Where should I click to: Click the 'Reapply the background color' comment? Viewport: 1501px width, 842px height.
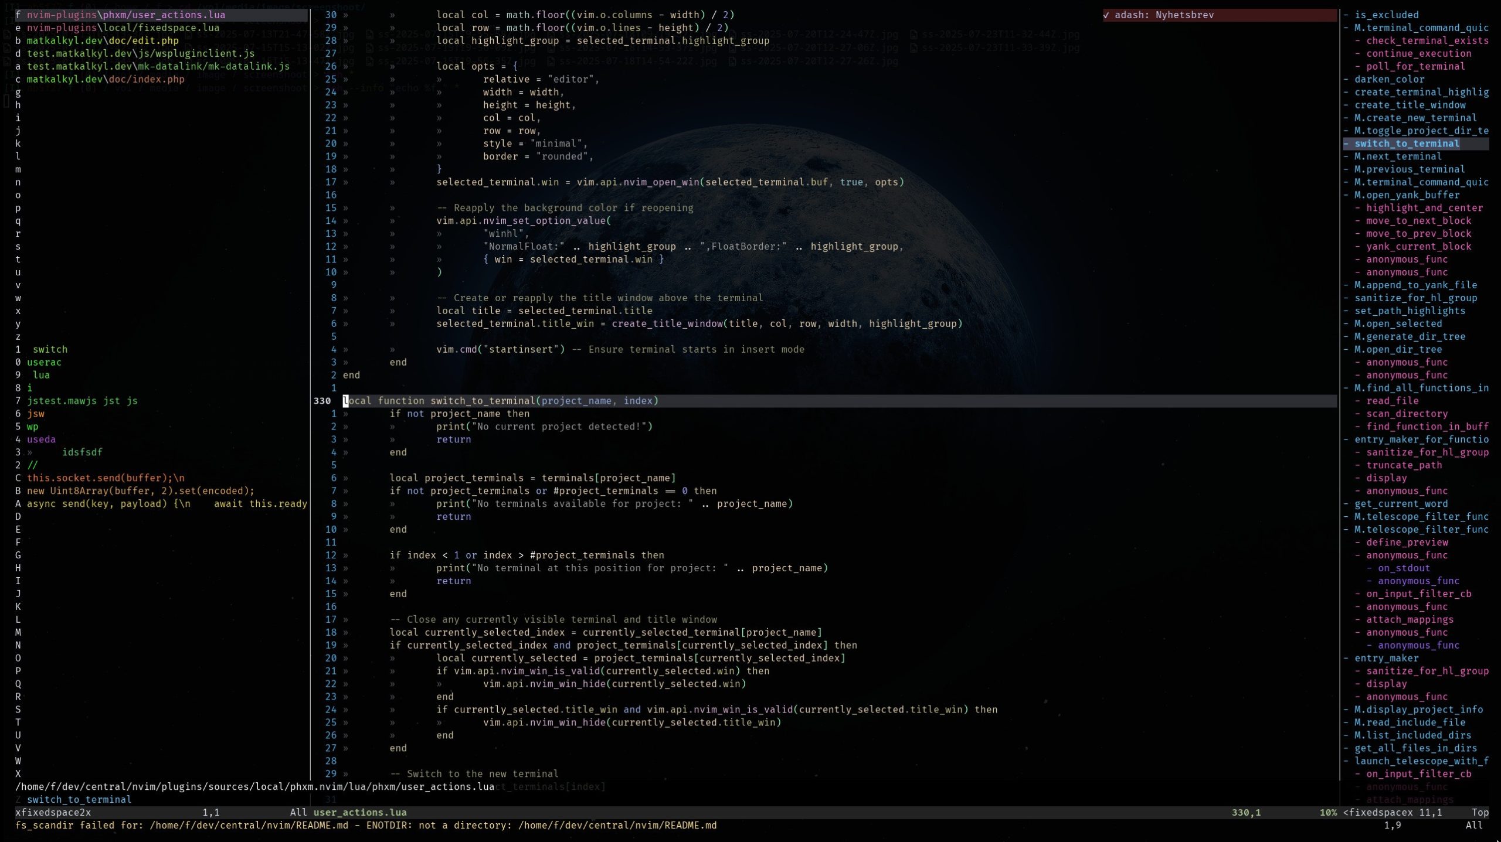tap(565, 208)
